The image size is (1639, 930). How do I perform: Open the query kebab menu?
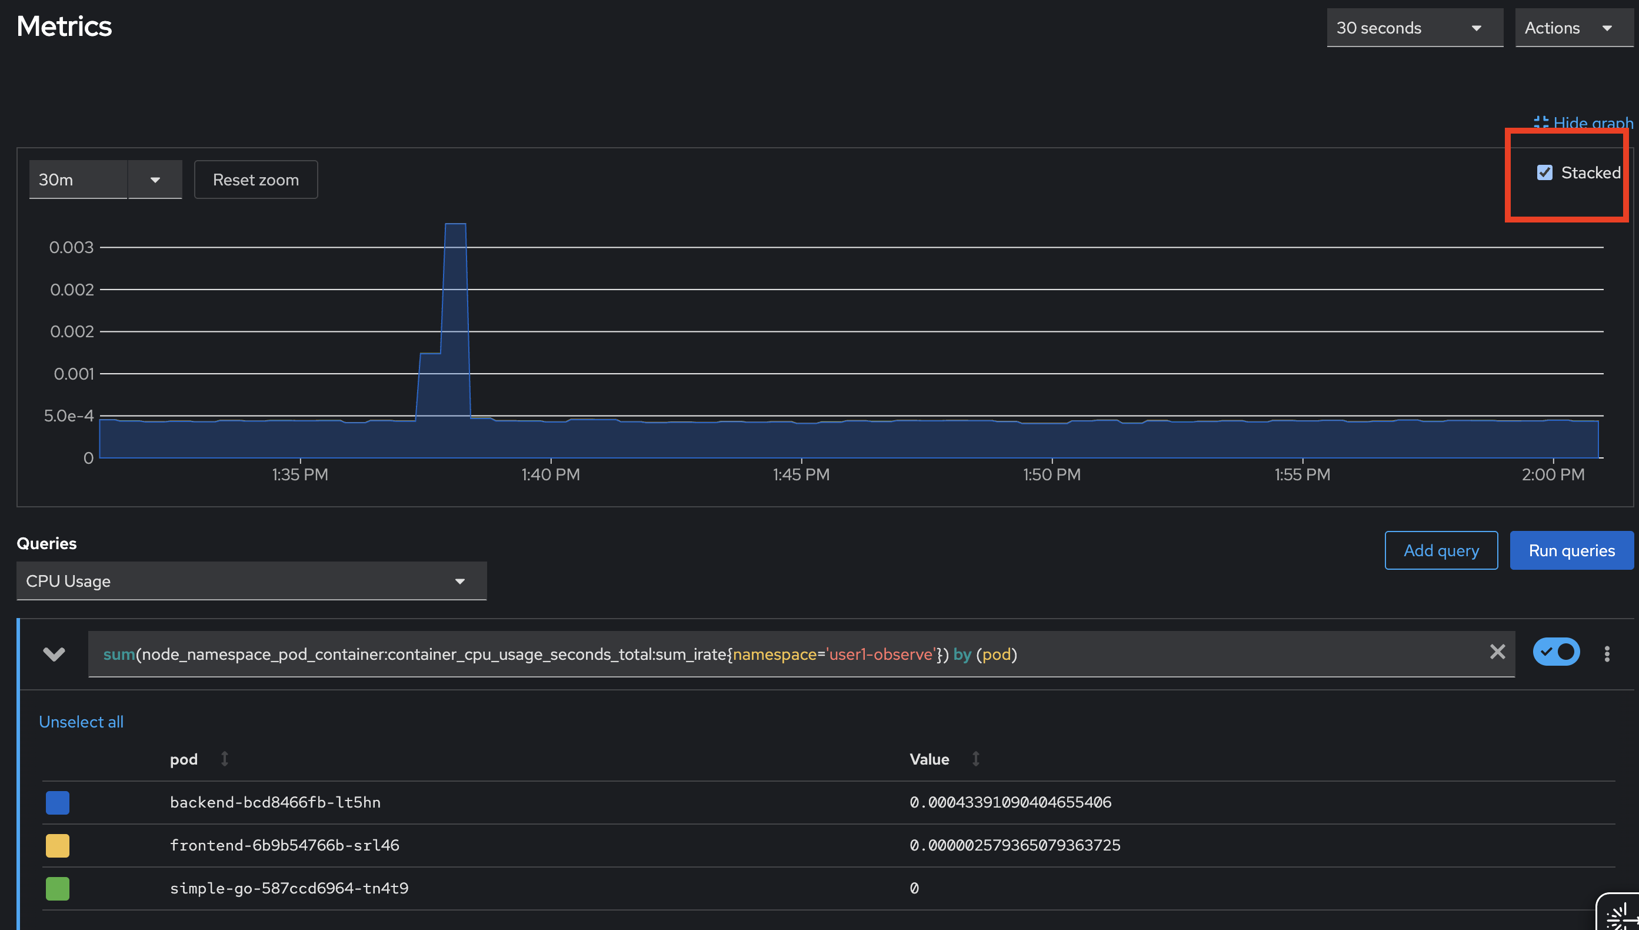1607,653
